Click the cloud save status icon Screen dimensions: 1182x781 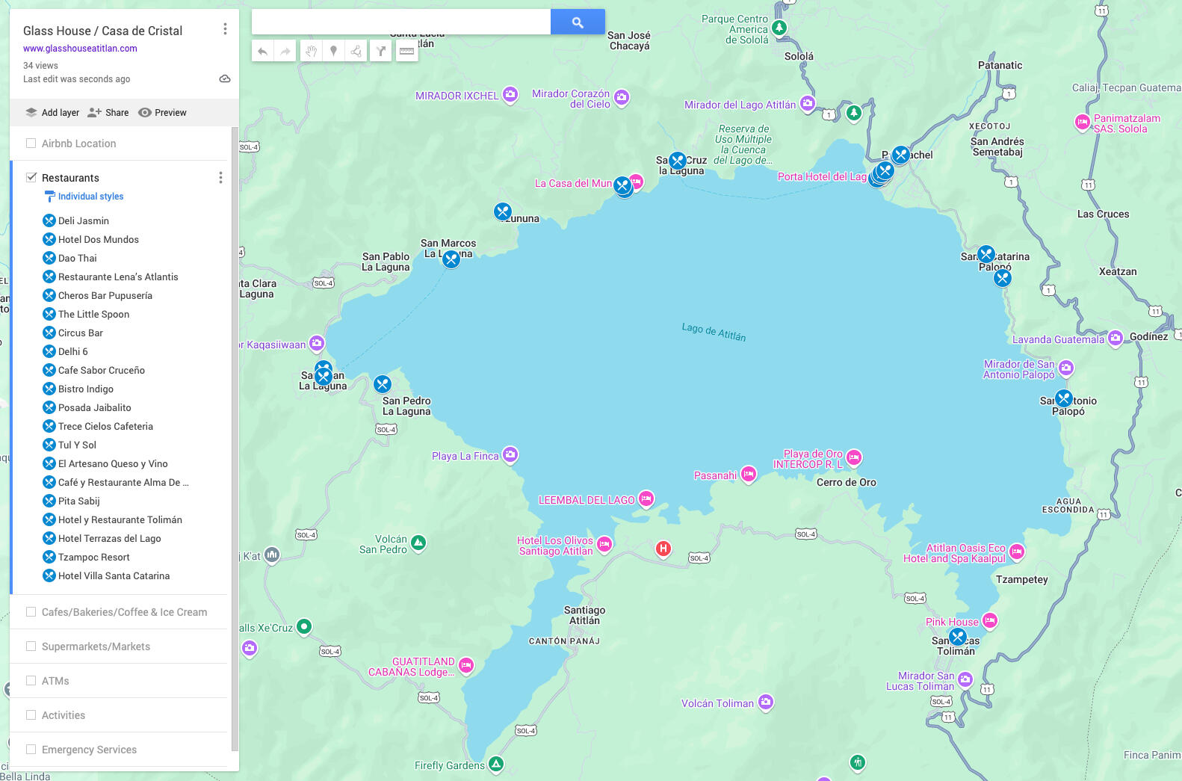[224, 79]
